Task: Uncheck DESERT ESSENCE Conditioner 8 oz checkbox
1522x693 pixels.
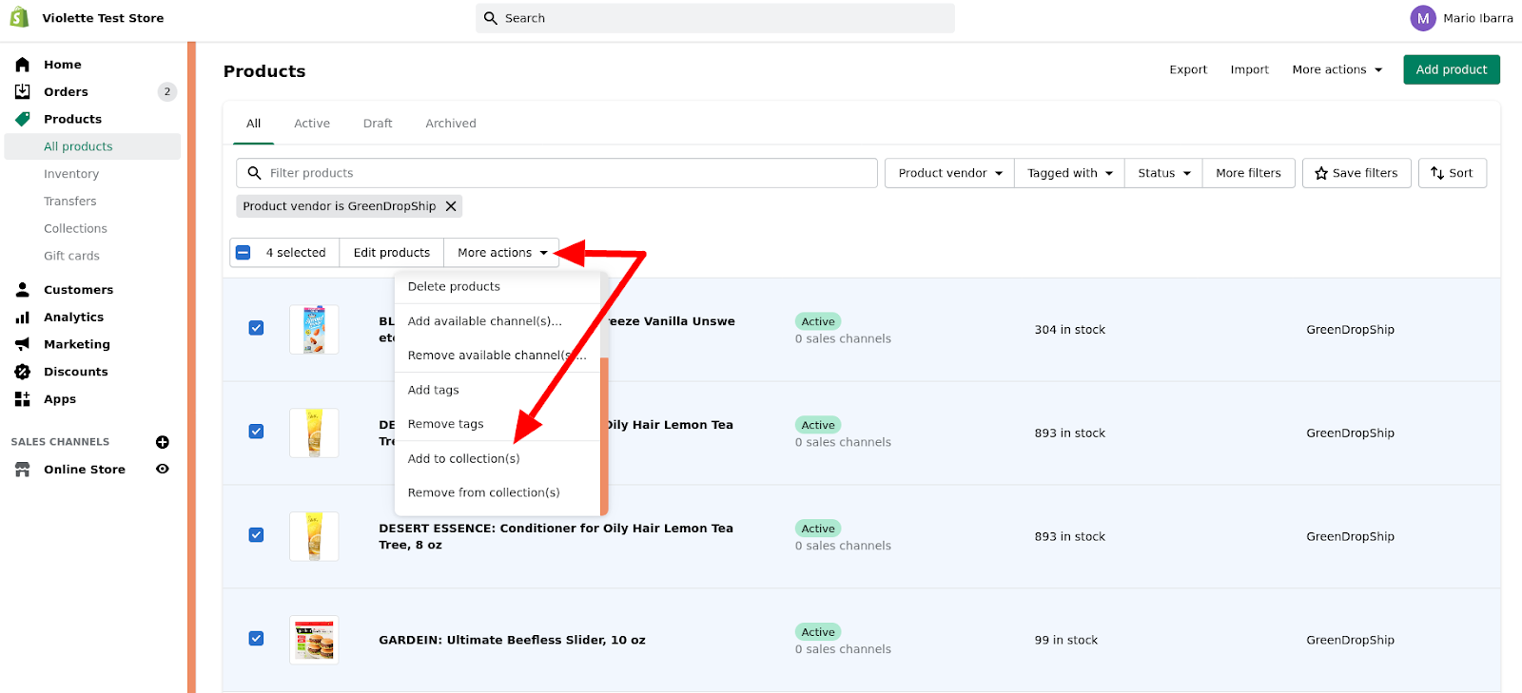Action: (256, 535)
